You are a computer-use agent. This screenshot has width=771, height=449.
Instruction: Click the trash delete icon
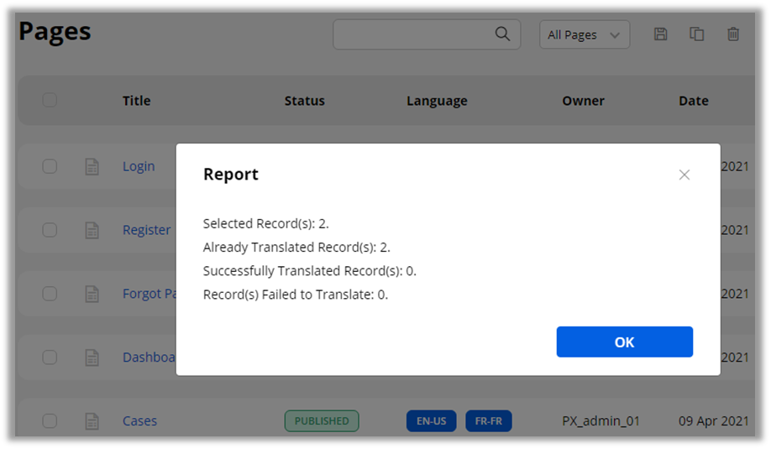pyautogui.click(x=733, y=34)
